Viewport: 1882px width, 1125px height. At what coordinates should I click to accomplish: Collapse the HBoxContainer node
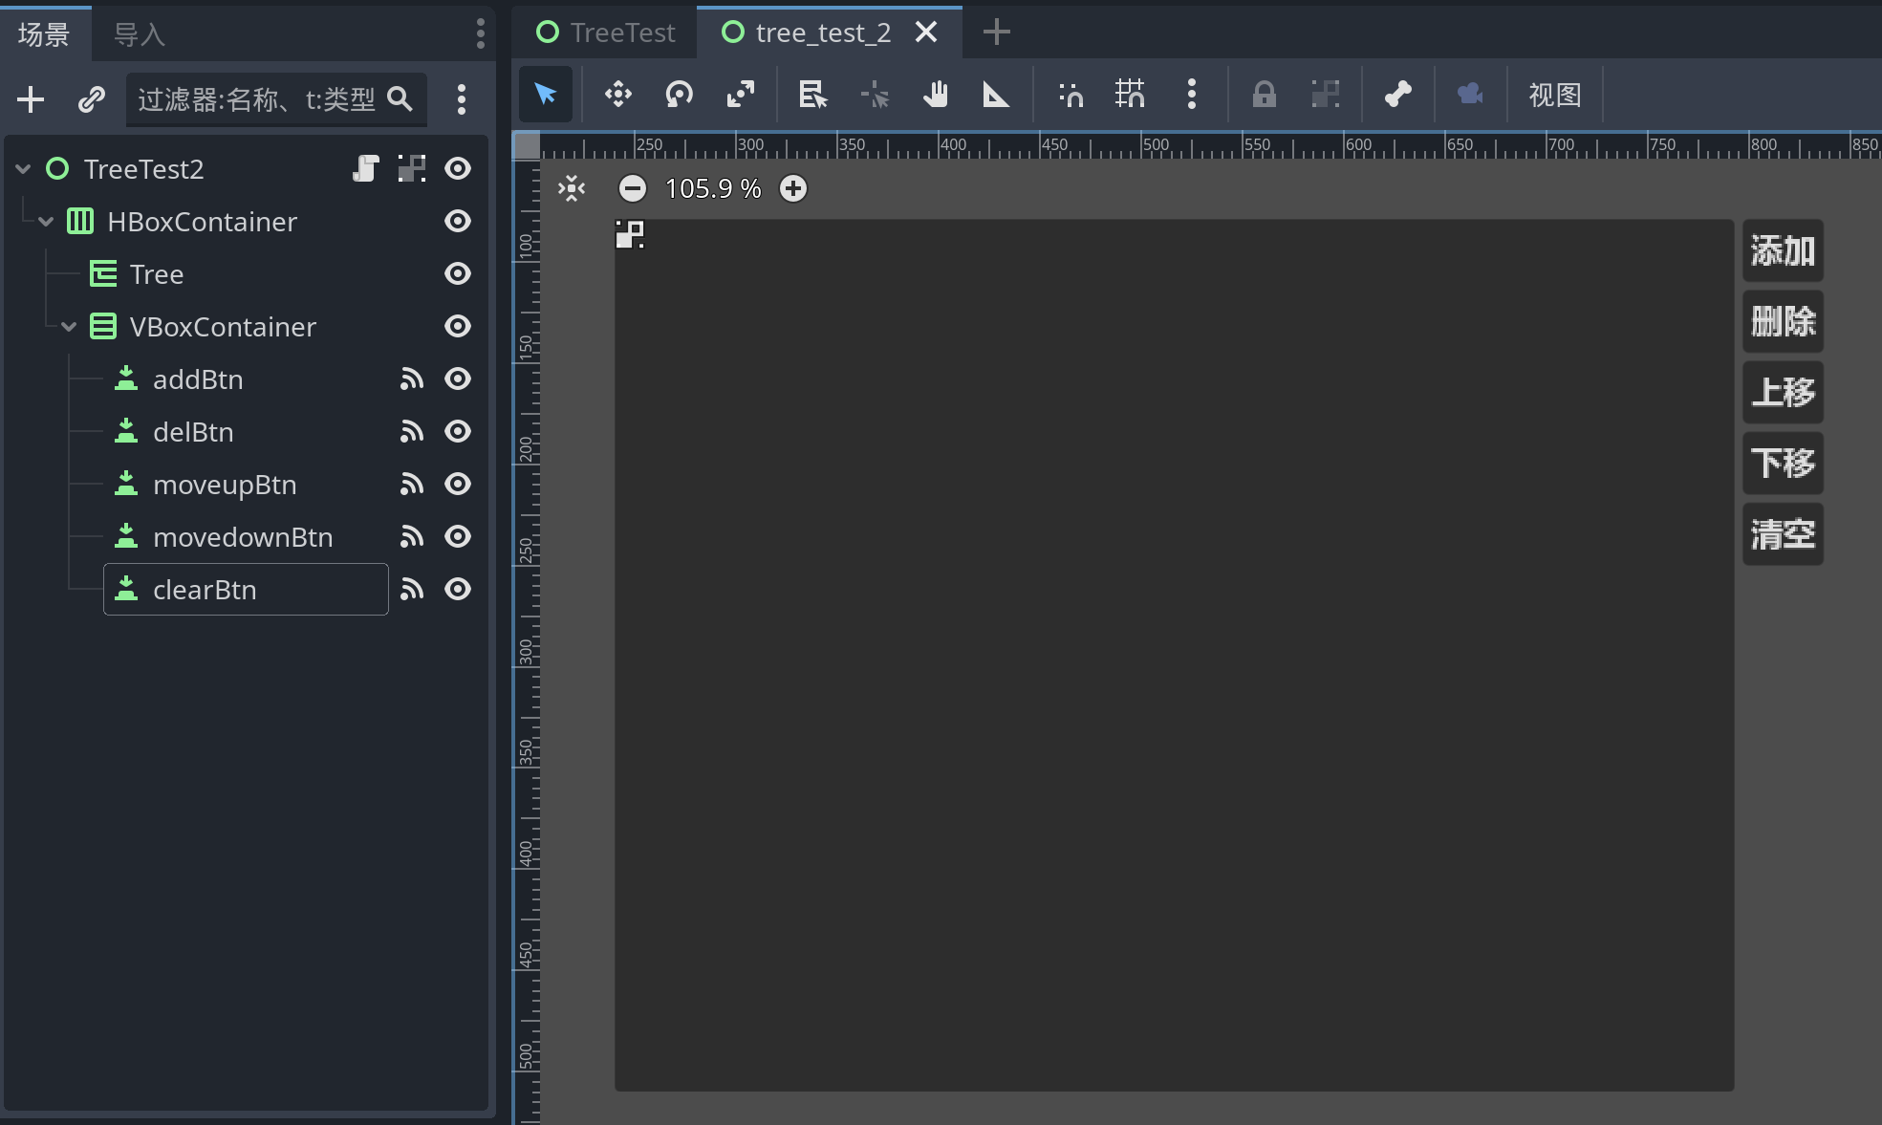46,222
